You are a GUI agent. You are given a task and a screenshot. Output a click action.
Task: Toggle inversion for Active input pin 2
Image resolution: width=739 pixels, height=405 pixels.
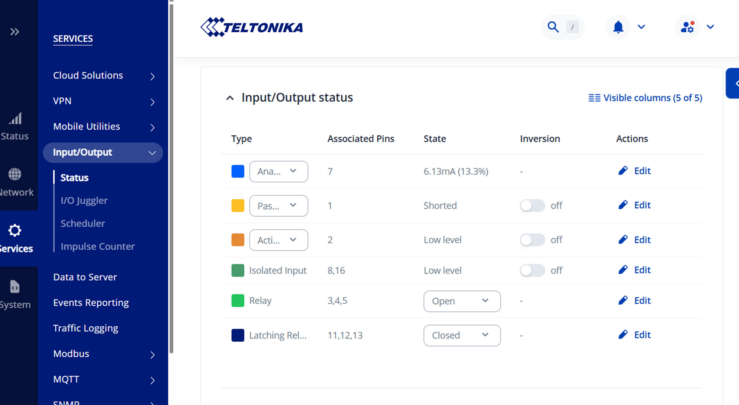coord(532,240)
